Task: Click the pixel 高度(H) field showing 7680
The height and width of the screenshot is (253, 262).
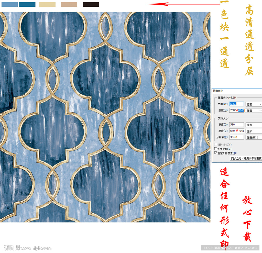Action: [x=237, y=110]
